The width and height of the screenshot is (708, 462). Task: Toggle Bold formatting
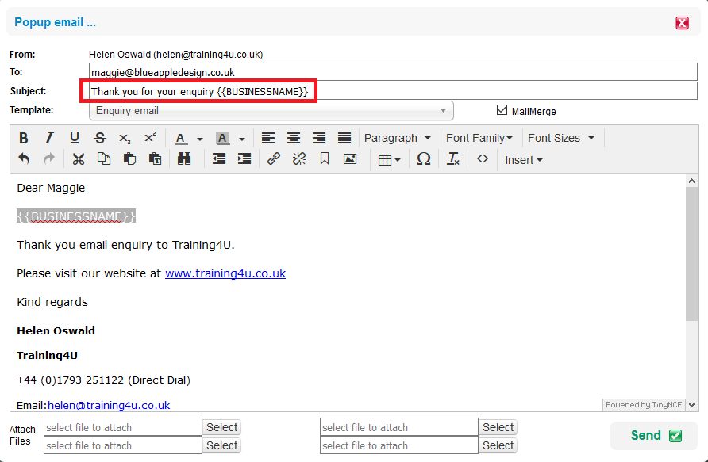click(x=24, y=138)
